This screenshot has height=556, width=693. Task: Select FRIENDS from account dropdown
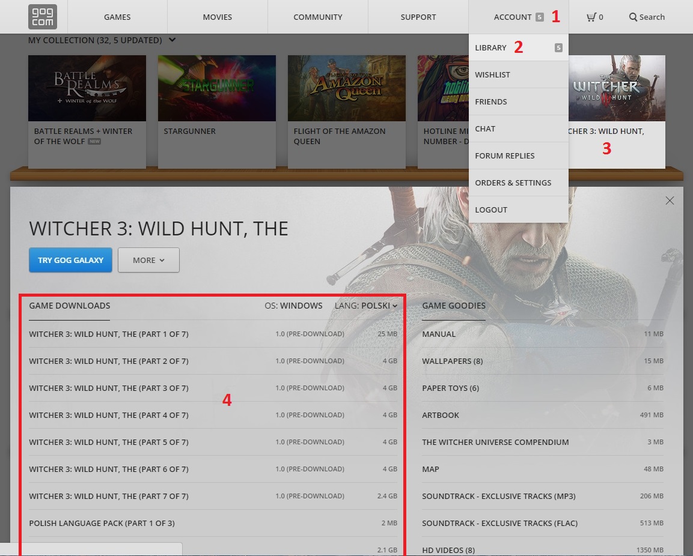[x=519, y=101]
